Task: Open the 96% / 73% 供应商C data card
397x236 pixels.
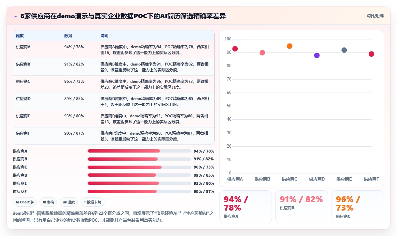Action: [358, 207]
